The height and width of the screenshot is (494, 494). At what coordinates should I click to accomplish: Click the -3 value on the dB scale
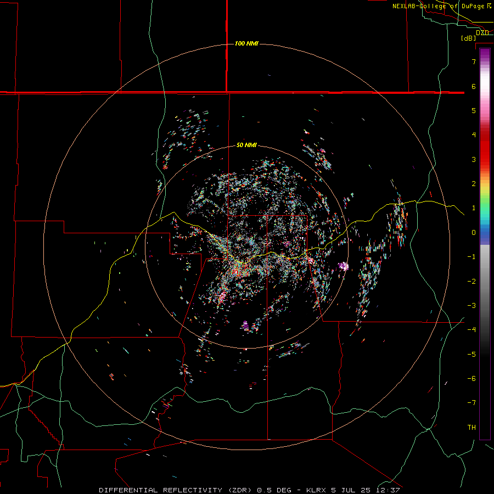471,306
